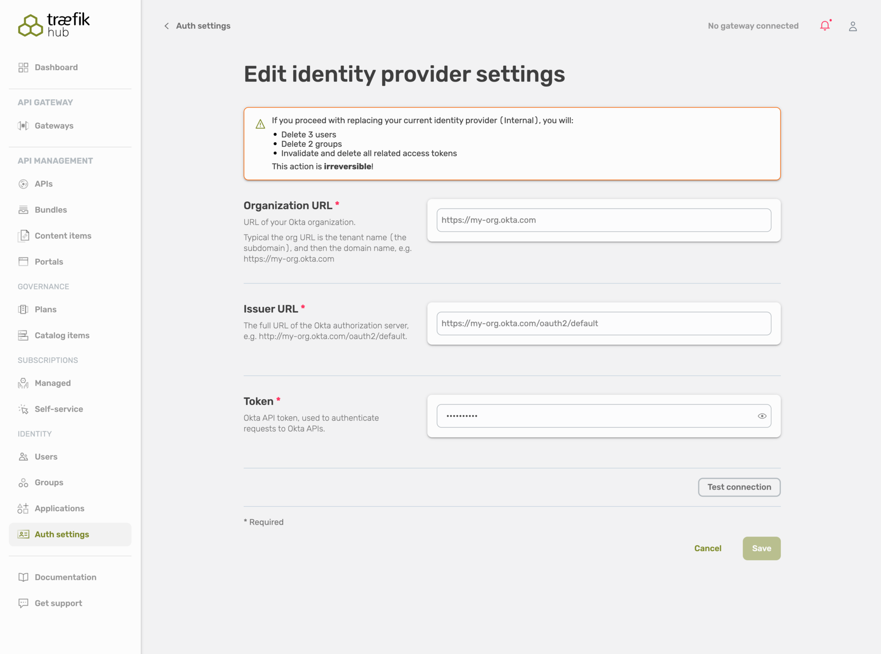Viewport: 881px width, 654px height.
Task: Open the Bundles section
Action: pos(70,210)
